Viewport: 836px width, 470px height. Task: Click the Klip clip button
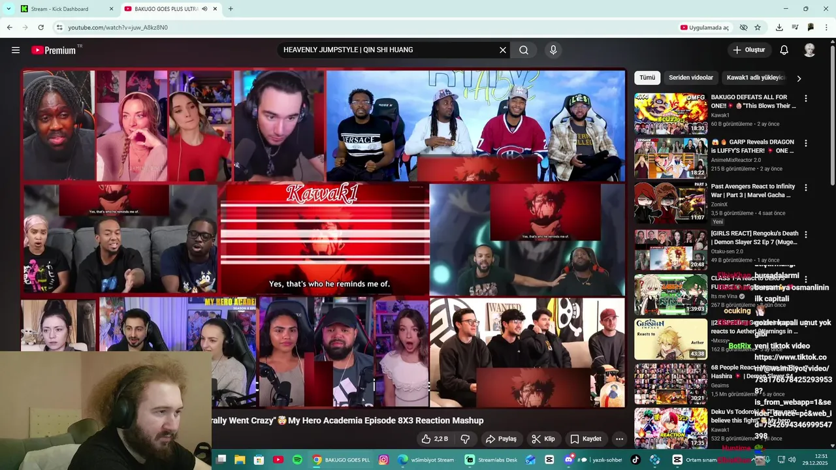tap(543, 439)
